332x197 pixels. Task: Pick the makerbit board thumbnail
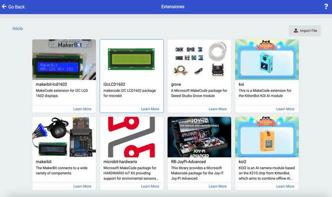(x=64, y=137)
